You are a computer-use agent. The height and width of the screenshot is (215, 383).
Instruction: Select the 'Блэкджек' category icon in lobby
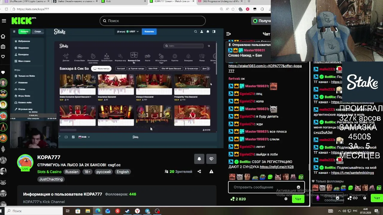[188, 58]
